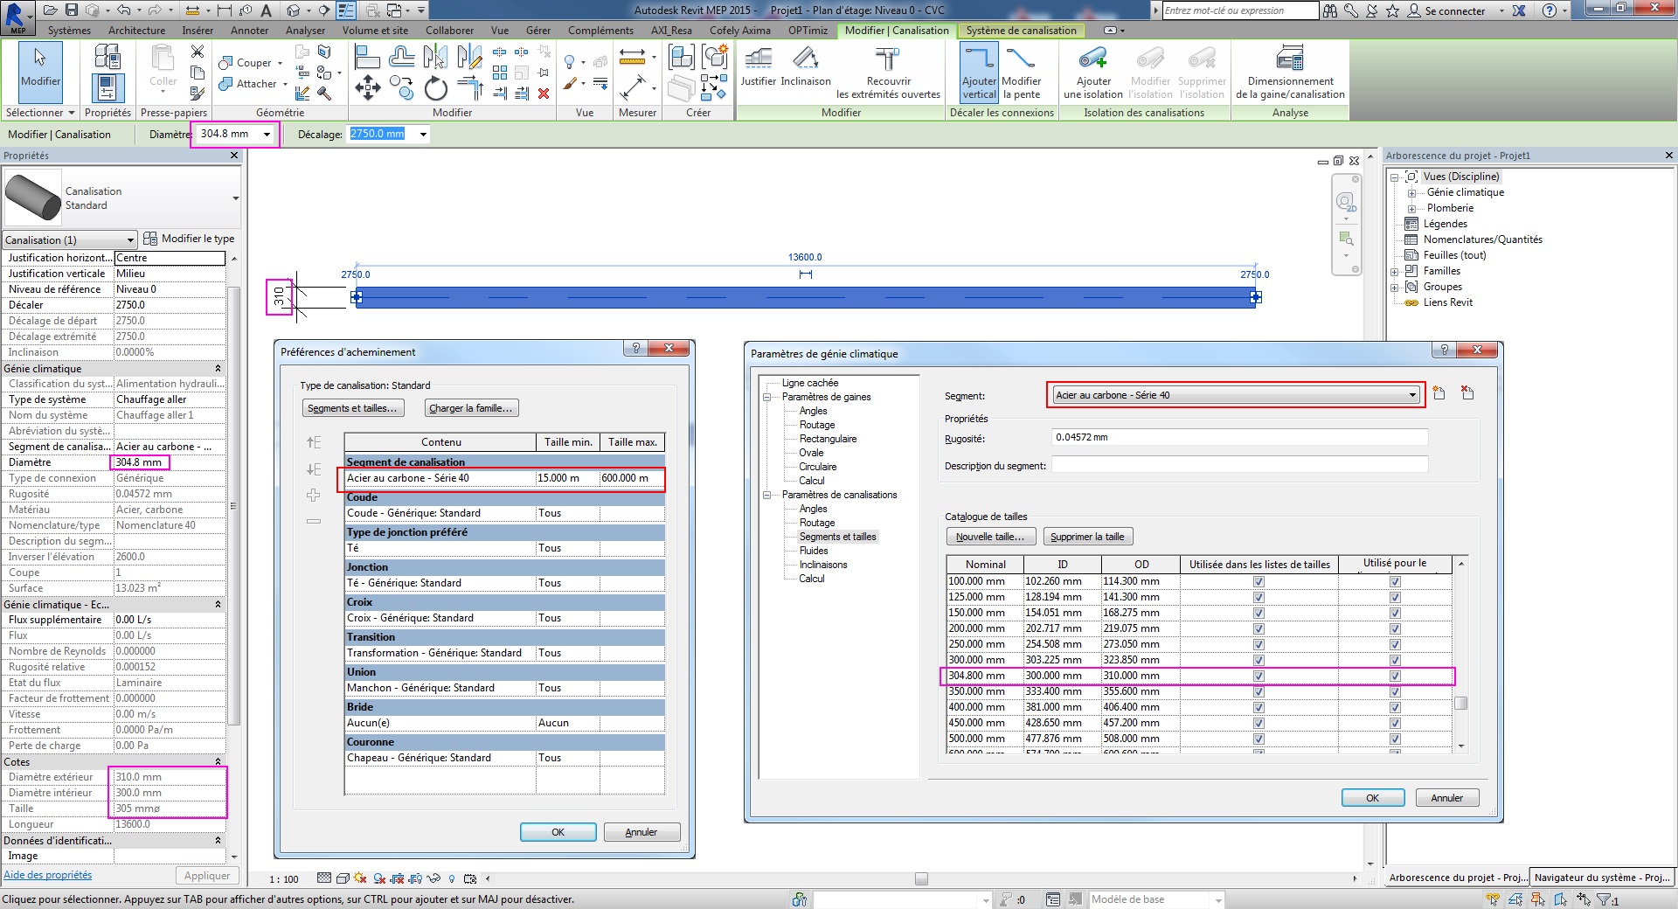Toggle 'Utilisé pour le' checkbox for 125.000 mm row
The width and height of the screenshot is (1678, 909).
click(1395, 597)
